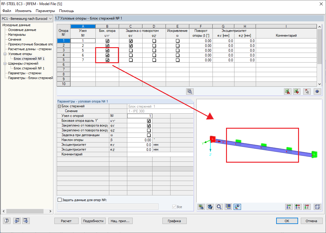Viewport: 326px width, 233px height.
Task: Go to next input table arrow icon
Action: click(x=26, y=221)
